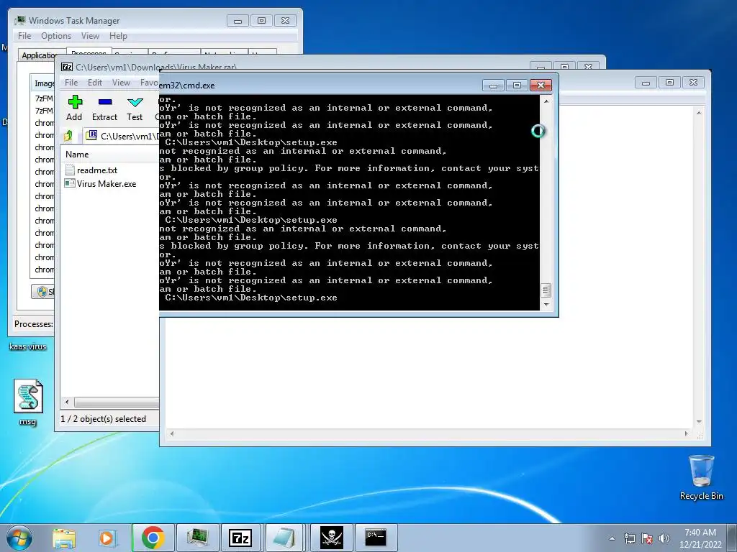Open the 7-Zip View menu
The height and width of the screenshot is (552, 737).
tap(121, 83)
